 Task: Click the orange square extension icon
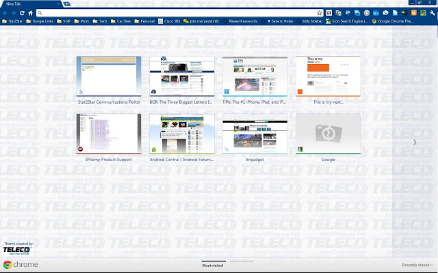coord(413,13)
